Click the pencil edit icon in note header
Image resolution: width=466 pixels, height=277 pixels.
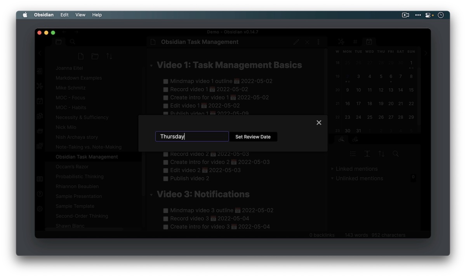296,42
